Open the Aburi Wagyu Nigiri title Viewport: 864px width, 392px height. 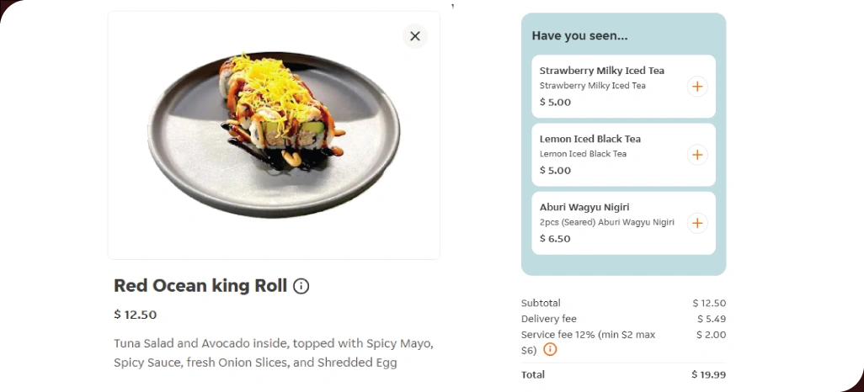[x=584, y=207]
